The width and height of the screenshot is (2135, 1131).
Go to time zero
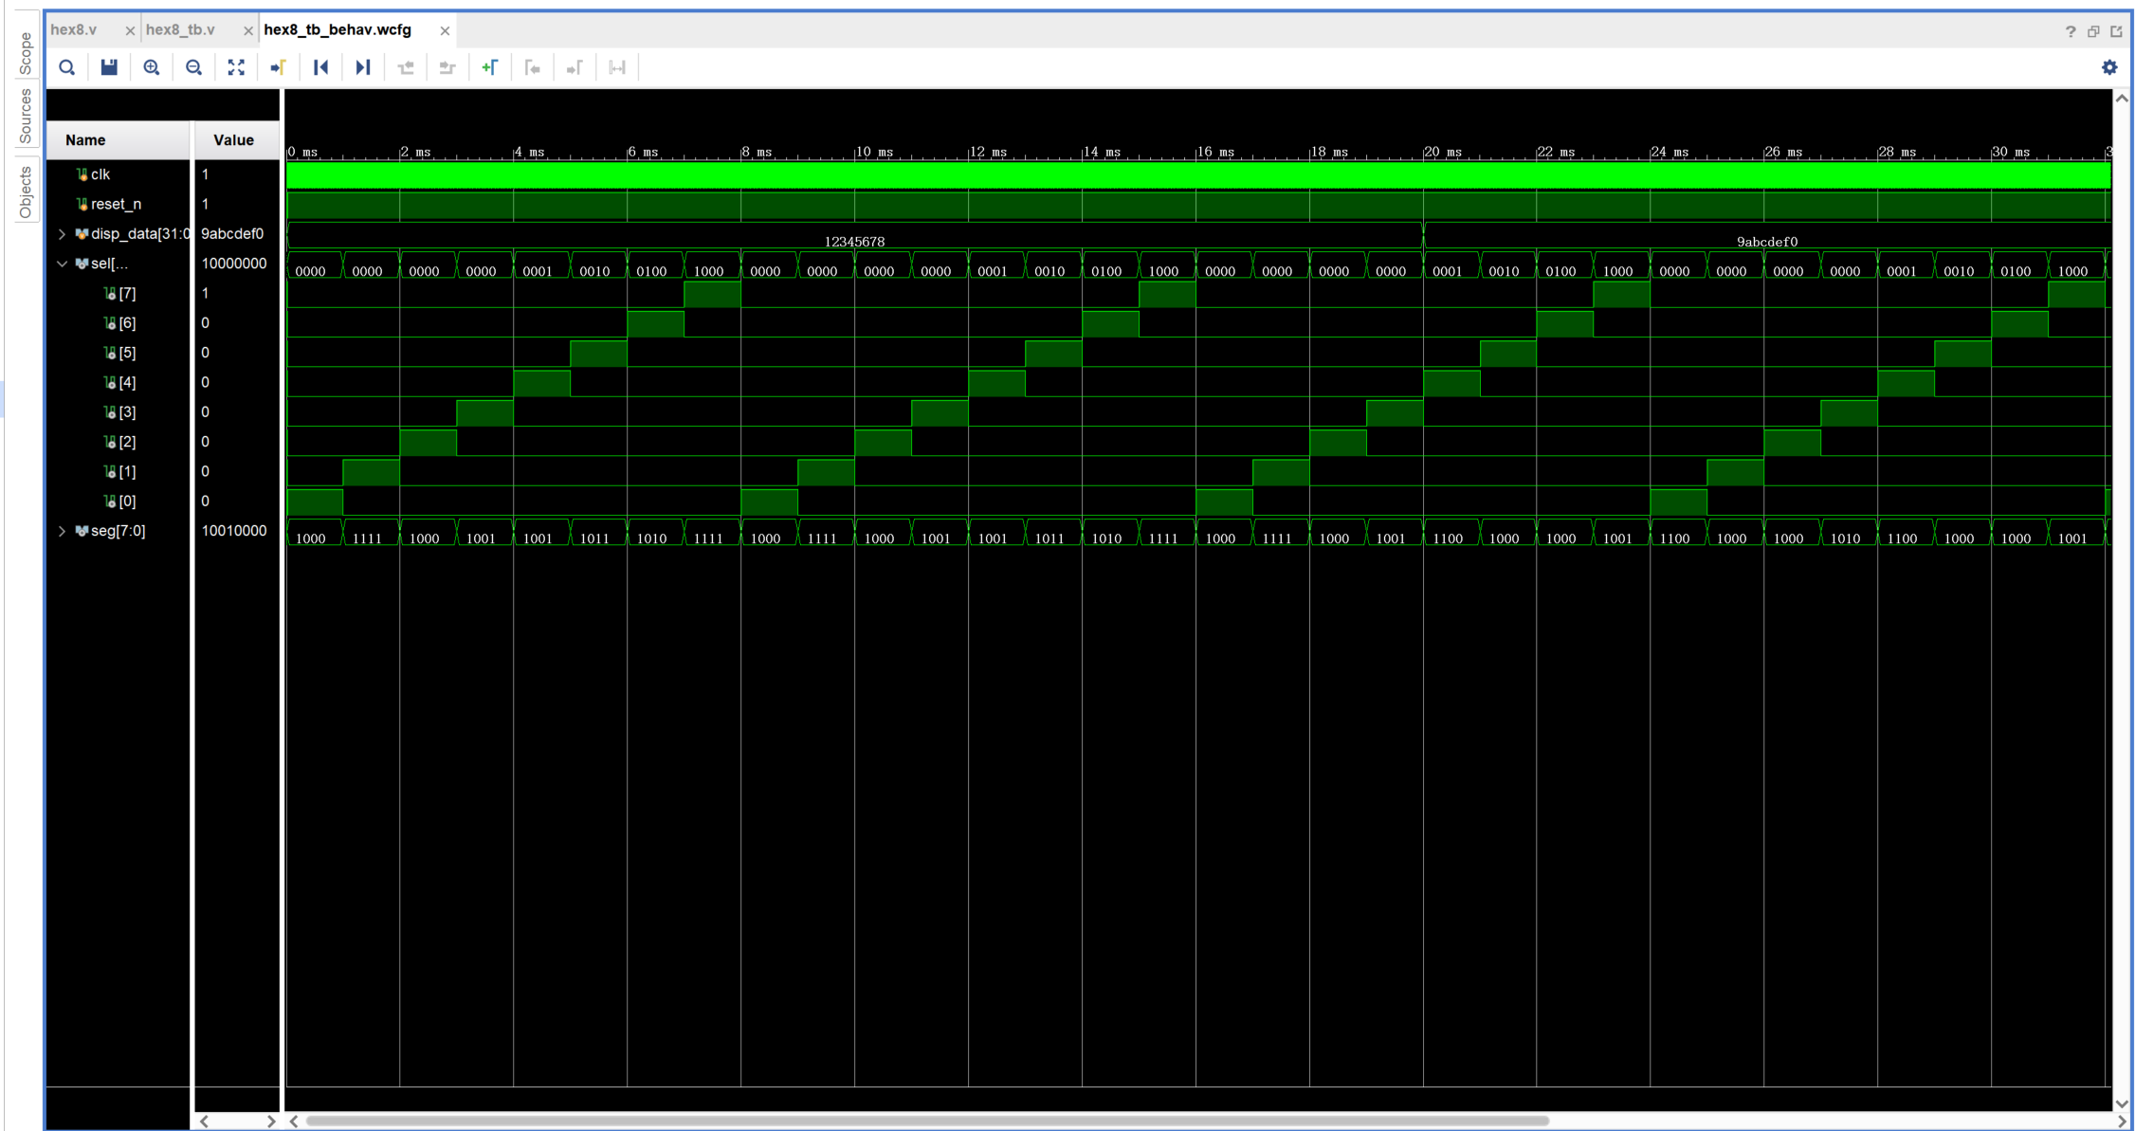click(320, 67)
